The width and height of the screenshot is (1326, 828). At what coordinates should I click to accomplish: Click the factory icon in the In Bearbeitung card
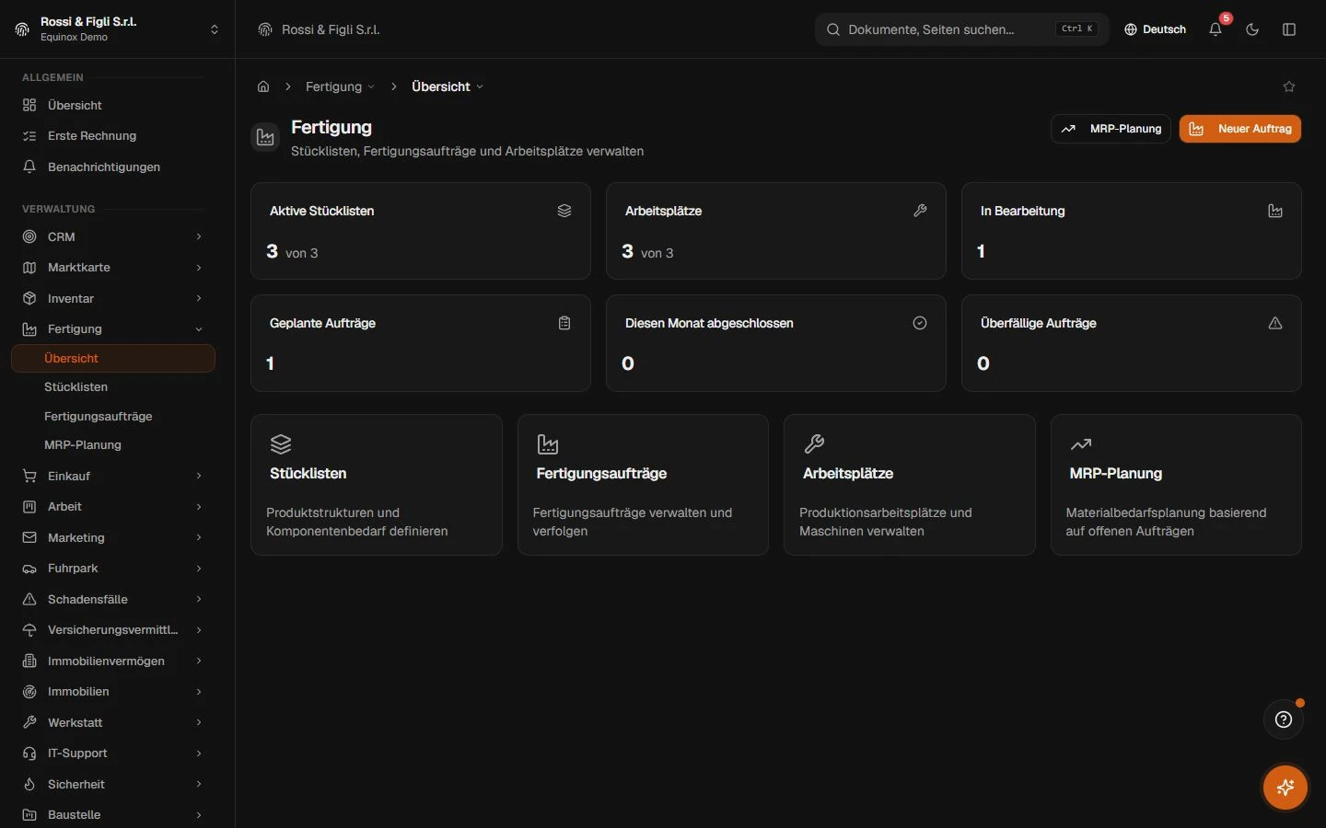(1275, 211)
